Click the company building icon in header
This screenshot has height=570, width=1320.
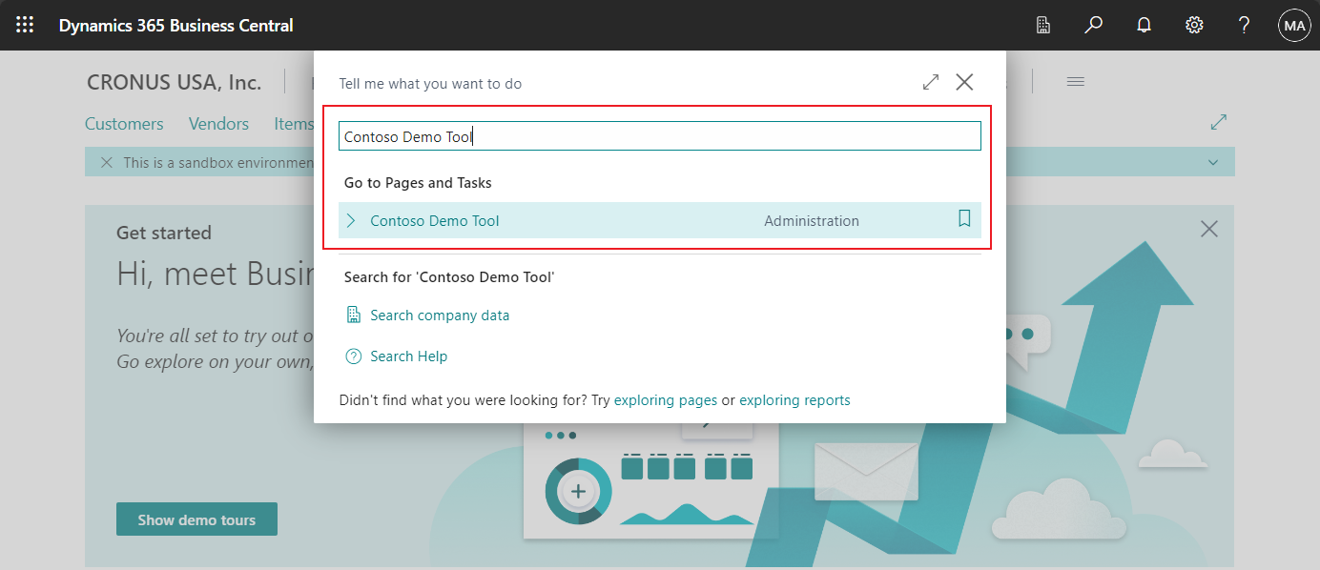1043,26
